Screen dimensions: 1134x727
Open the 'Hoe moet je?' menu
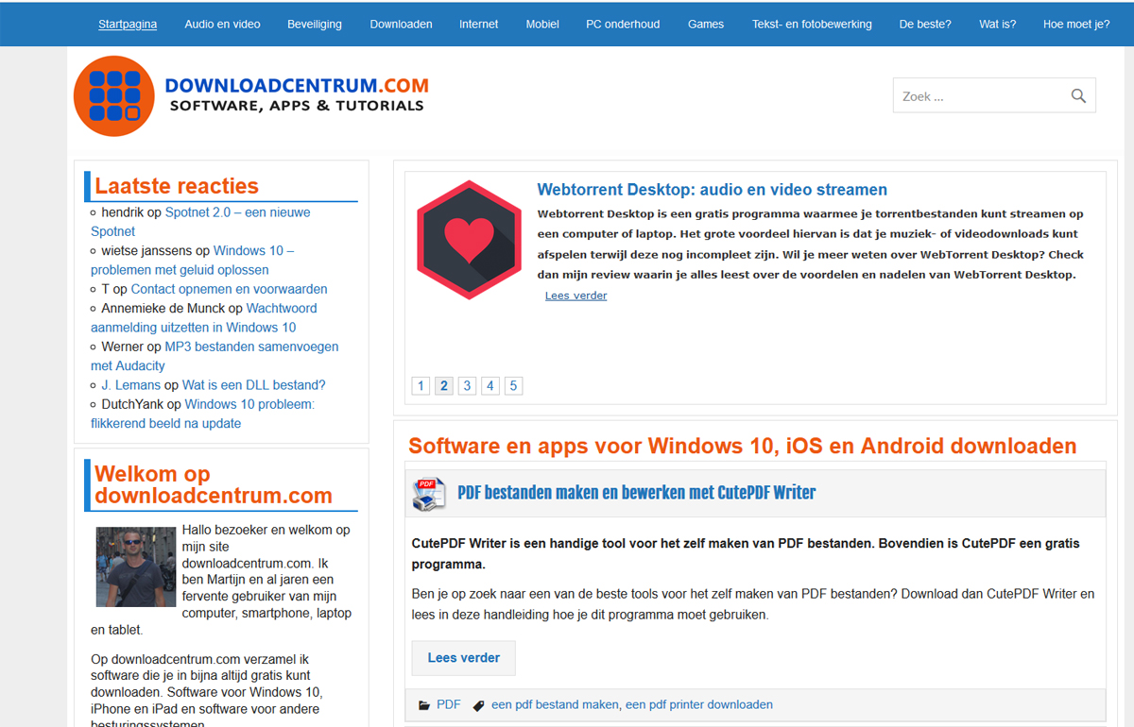(x=1076, y=25)
